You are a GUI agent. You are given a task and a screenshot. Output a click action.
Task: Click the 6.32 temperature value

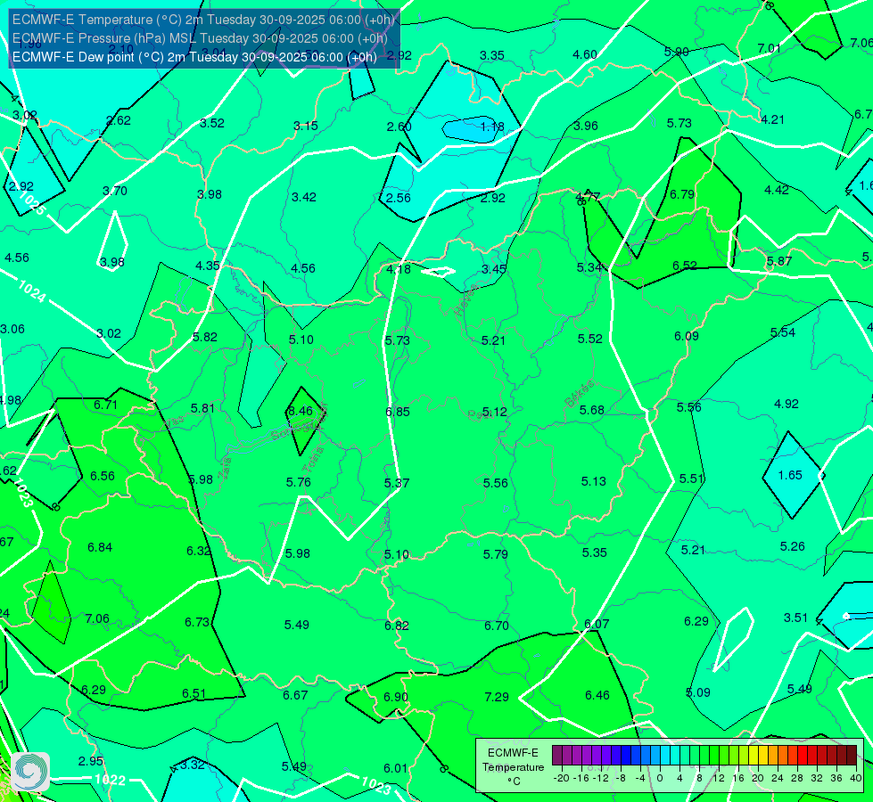[x=199, y=551]
